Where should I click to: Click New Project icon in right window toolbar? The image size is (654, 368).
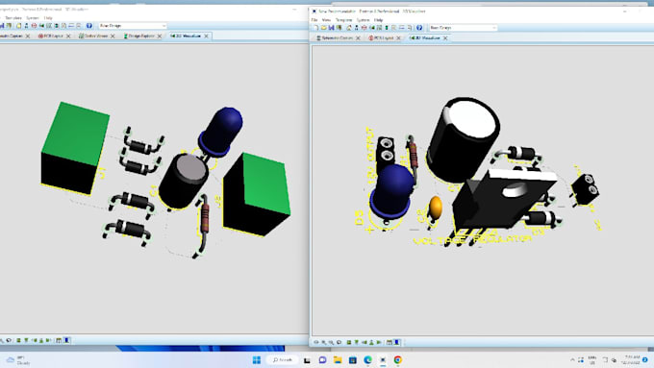click(x=316, y=28)
